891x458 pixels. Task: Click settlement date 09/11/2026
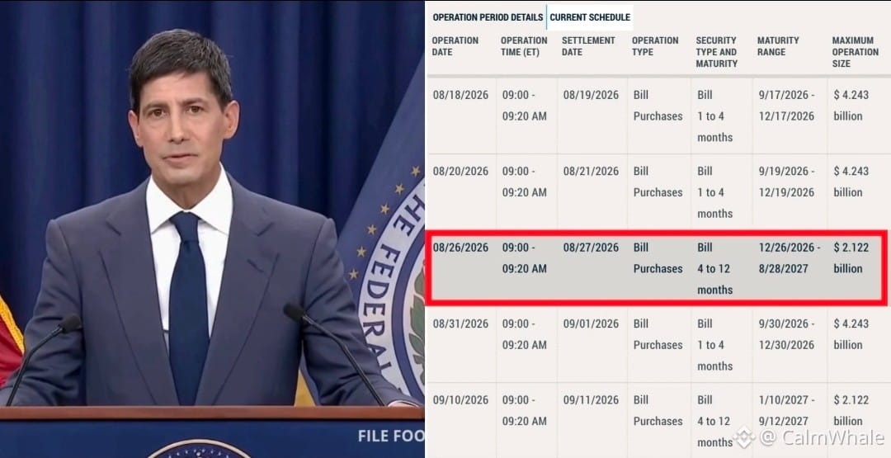click(591, 399)
